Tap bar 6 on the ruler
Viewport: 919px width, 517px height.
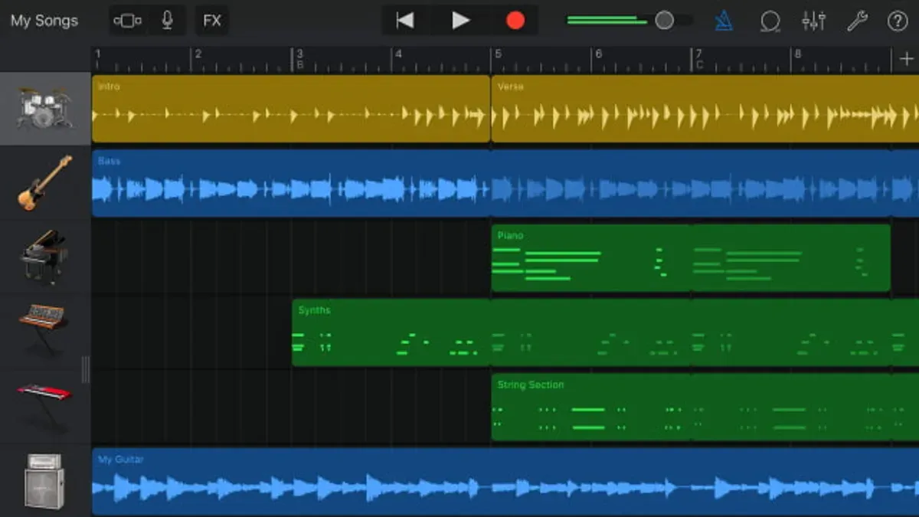(x=598, y=54)
